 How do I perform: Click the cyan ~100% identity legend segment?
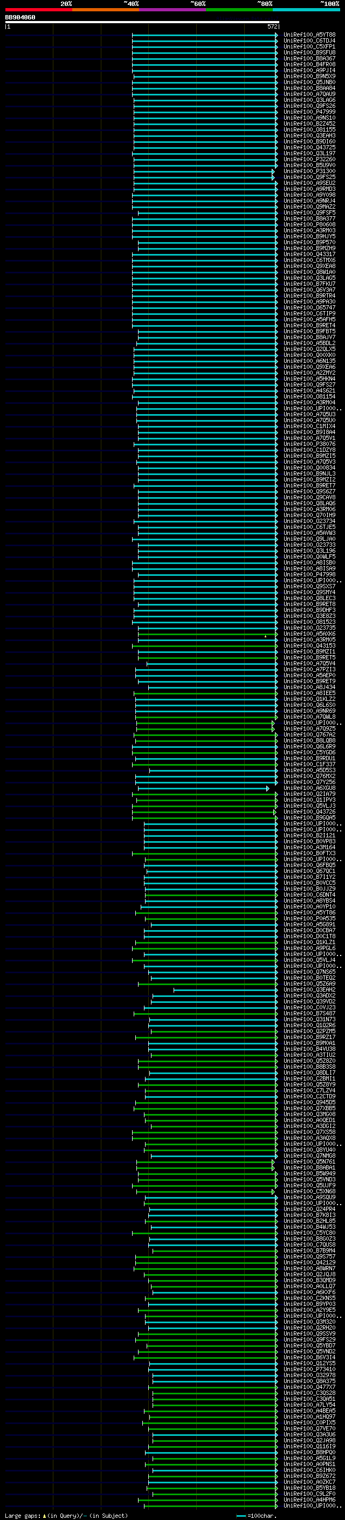coord(306,10)
